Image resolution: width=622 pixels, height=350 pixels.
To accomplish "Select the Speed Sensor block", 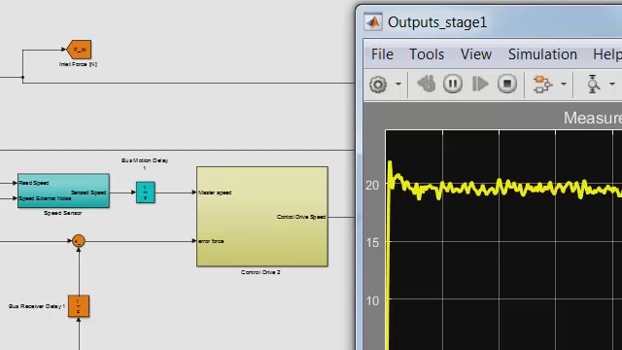I will (x=63, y=191).
